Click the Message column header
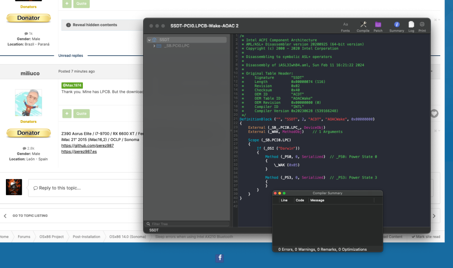 coord(317,200)
